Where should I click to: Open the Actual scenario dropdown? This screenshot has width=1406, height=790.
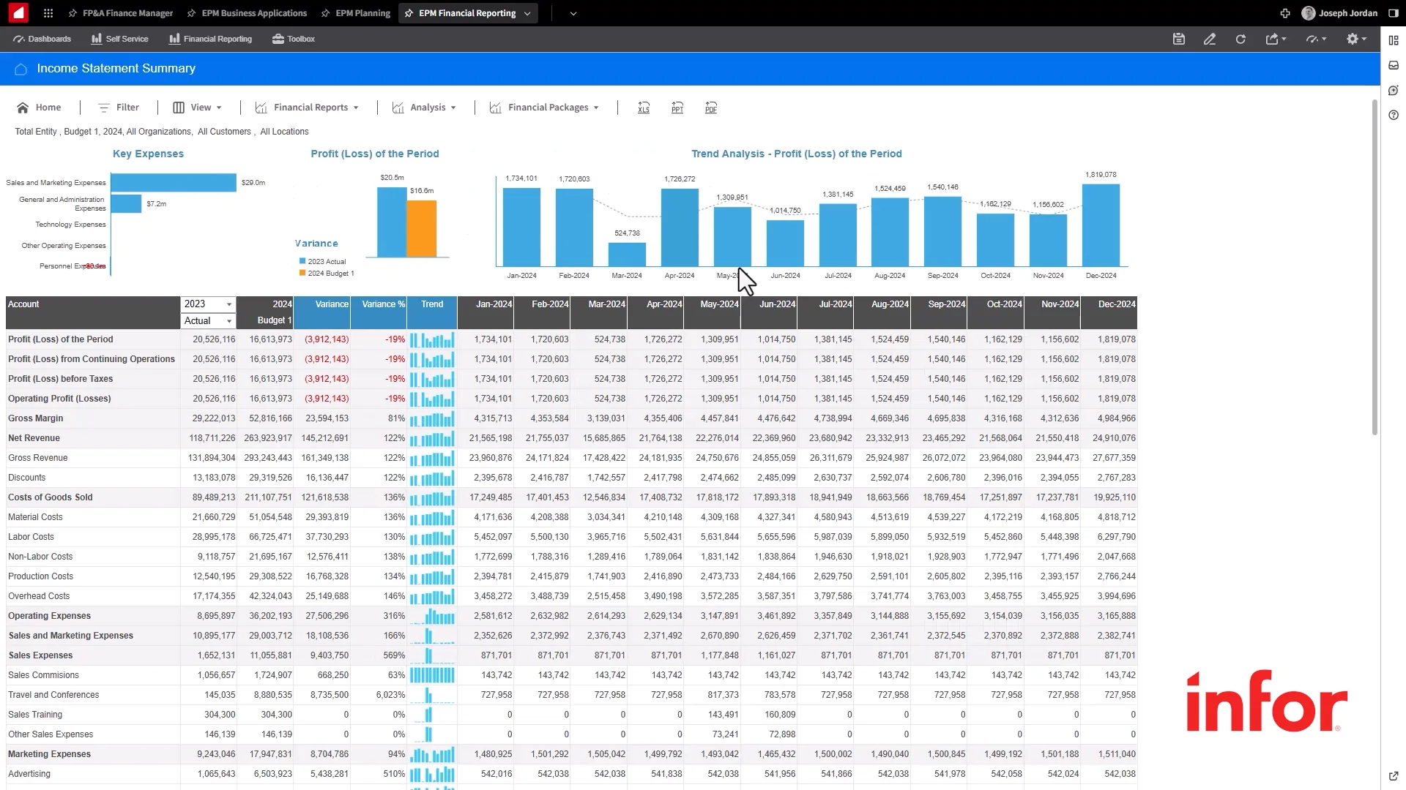(x=228, y=320)
